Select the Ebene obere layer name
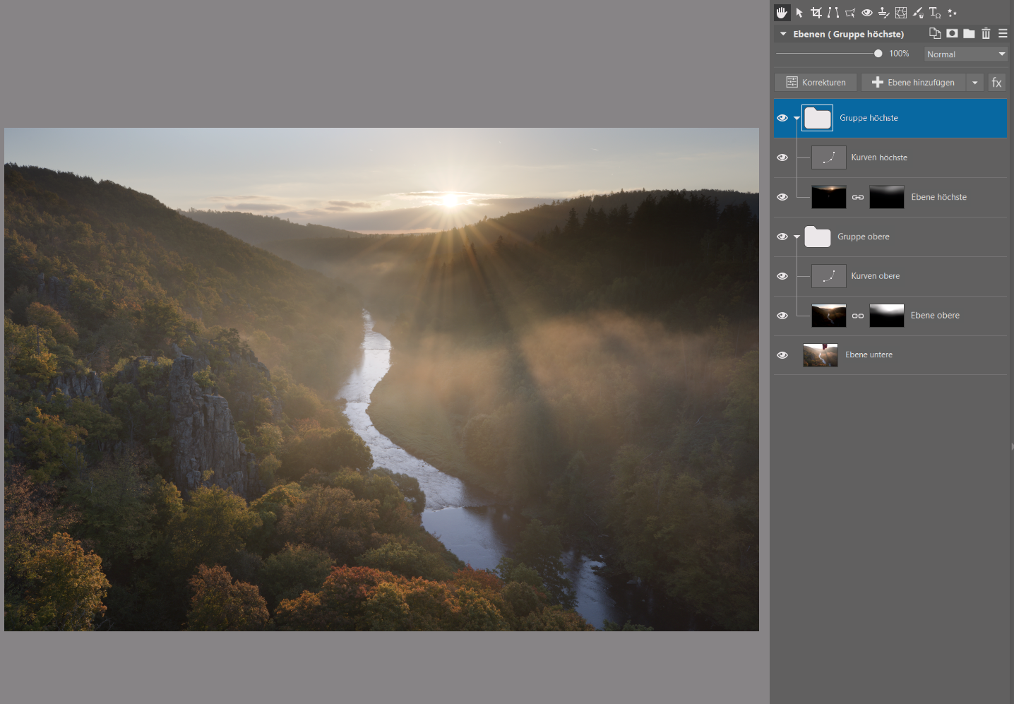Screen dimensions: 1014x704 [x=935, y=316]
